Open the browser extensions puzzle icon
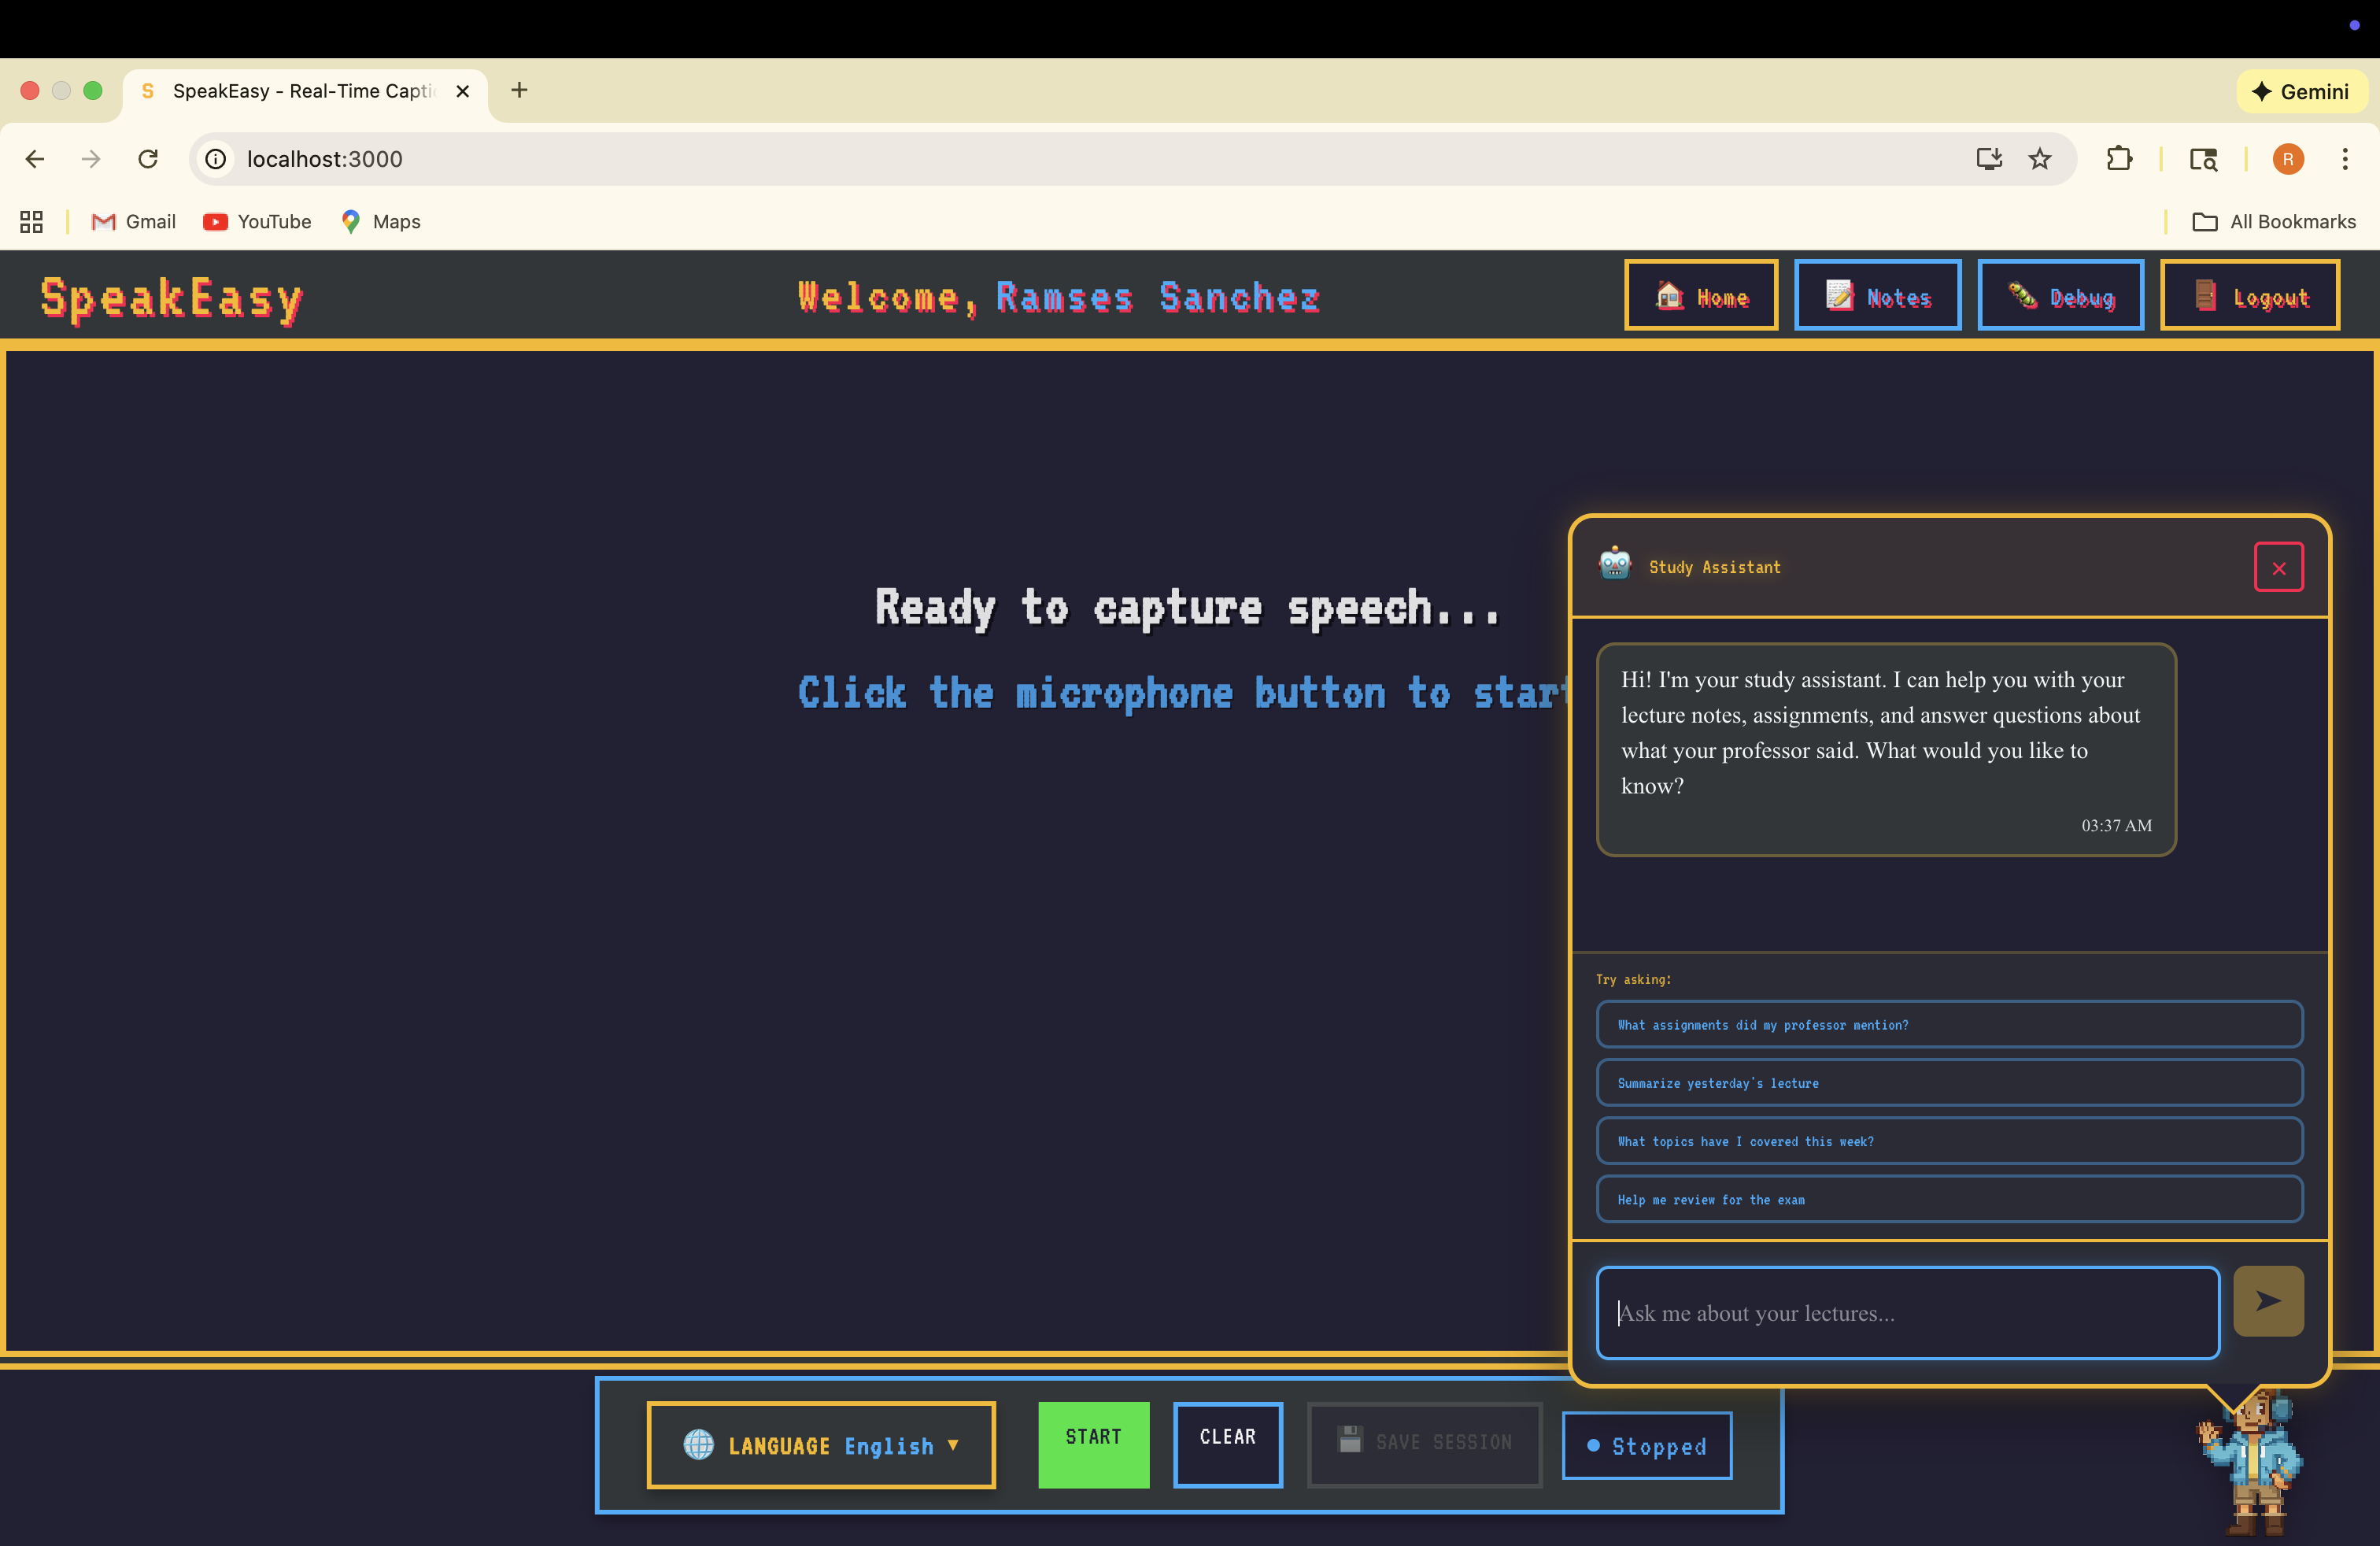 [2118, 159]
